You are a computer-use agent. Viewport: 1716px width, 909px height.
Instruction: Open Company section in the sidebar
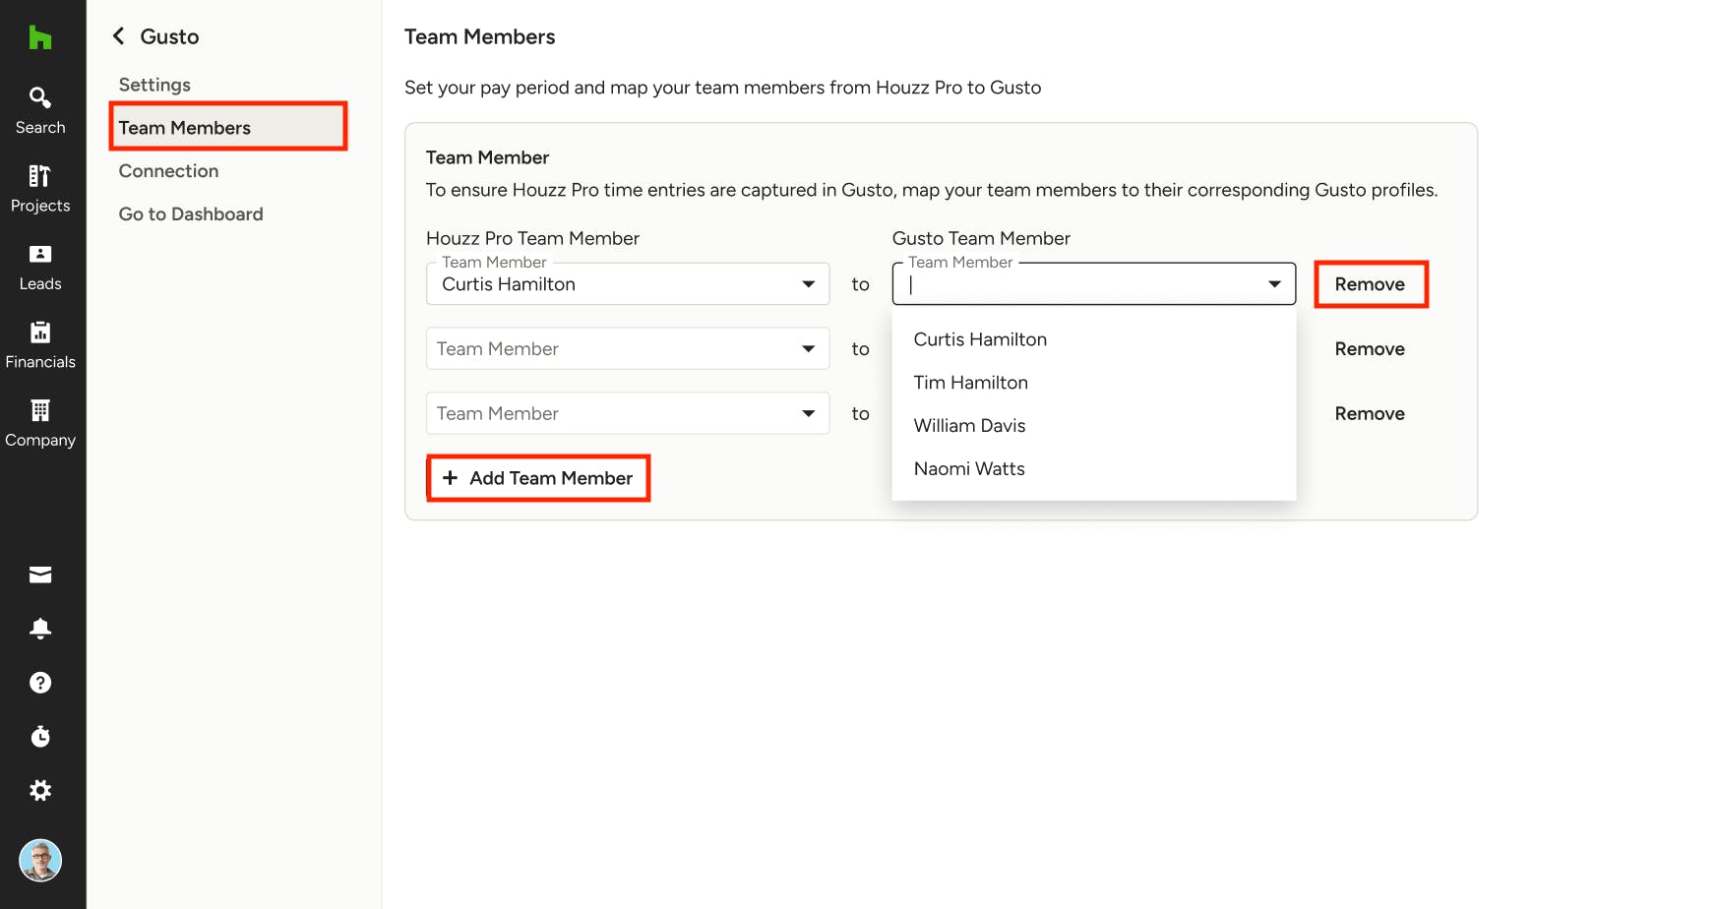coord(40,424)
